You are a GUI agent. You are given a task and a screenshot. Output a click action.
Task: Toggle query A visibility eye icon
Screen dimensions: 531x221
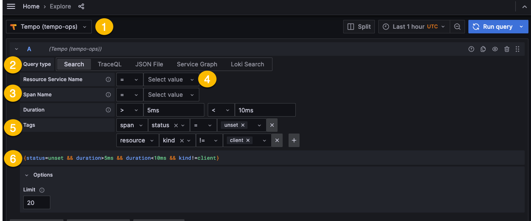click(x=495, y=49)
